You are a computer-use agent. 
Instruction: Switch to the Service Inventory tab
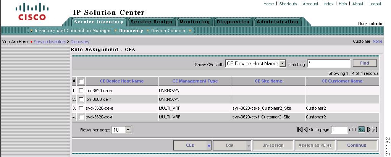(x=99, y=22)
